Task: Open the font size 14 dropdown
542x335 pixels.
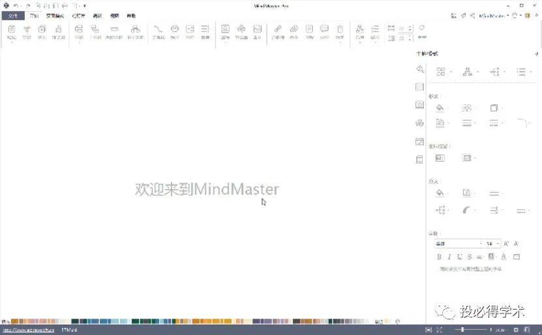Action: [x=492, y=244]
